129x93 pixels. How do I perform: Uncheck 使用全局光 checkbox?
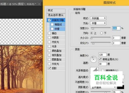coord(100,59)
